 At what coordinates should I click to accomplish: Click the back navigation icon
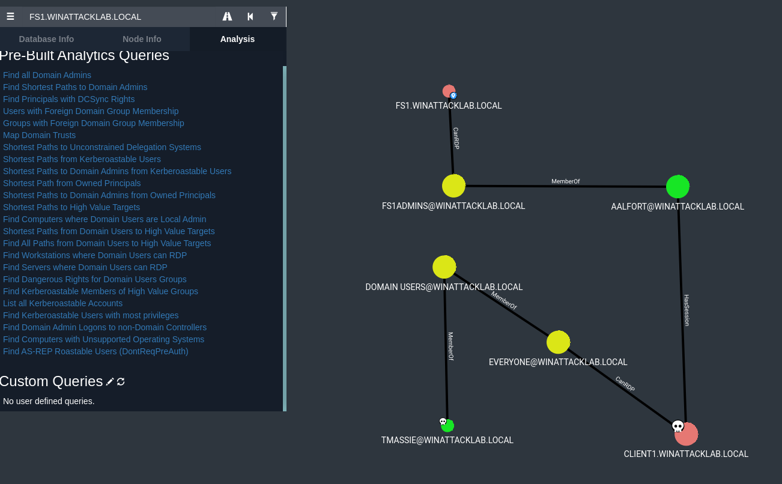pos(250,17)
